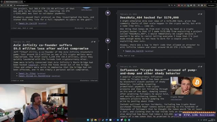Open the browser side panel icon
Screen dimensions: 217x122
pyautogui.click(x=202, y=5)
